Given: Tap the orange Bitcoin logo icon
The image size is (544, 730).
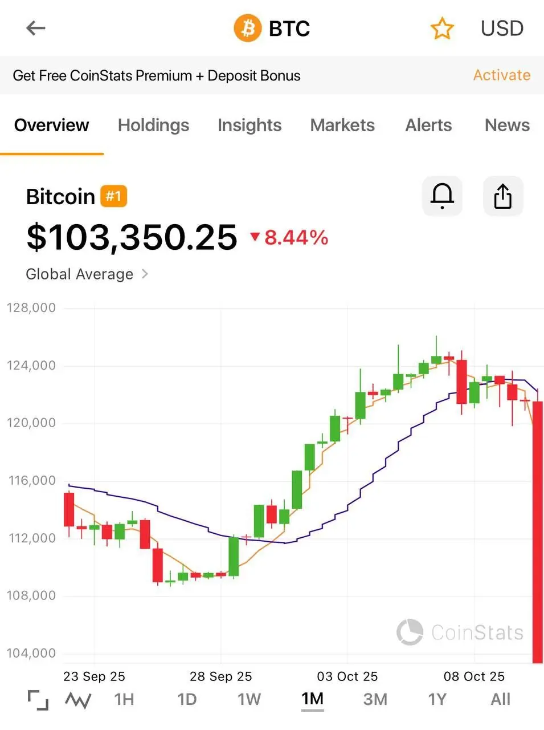Looking at the screenshot, I should [247, 28].
